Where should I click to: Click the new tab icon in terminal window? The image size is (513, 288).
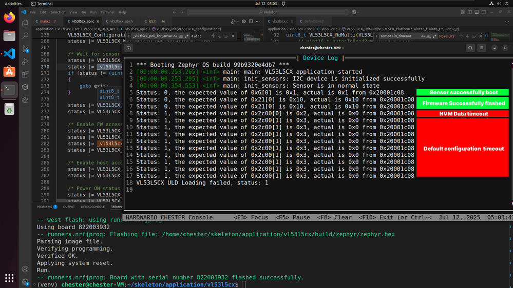(129, 48)
